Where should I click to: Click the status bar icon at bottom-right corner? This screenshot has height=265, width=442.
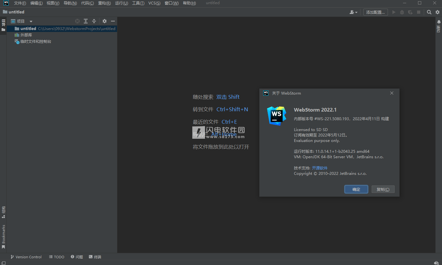pyautogui.click(x=436, y=263)
